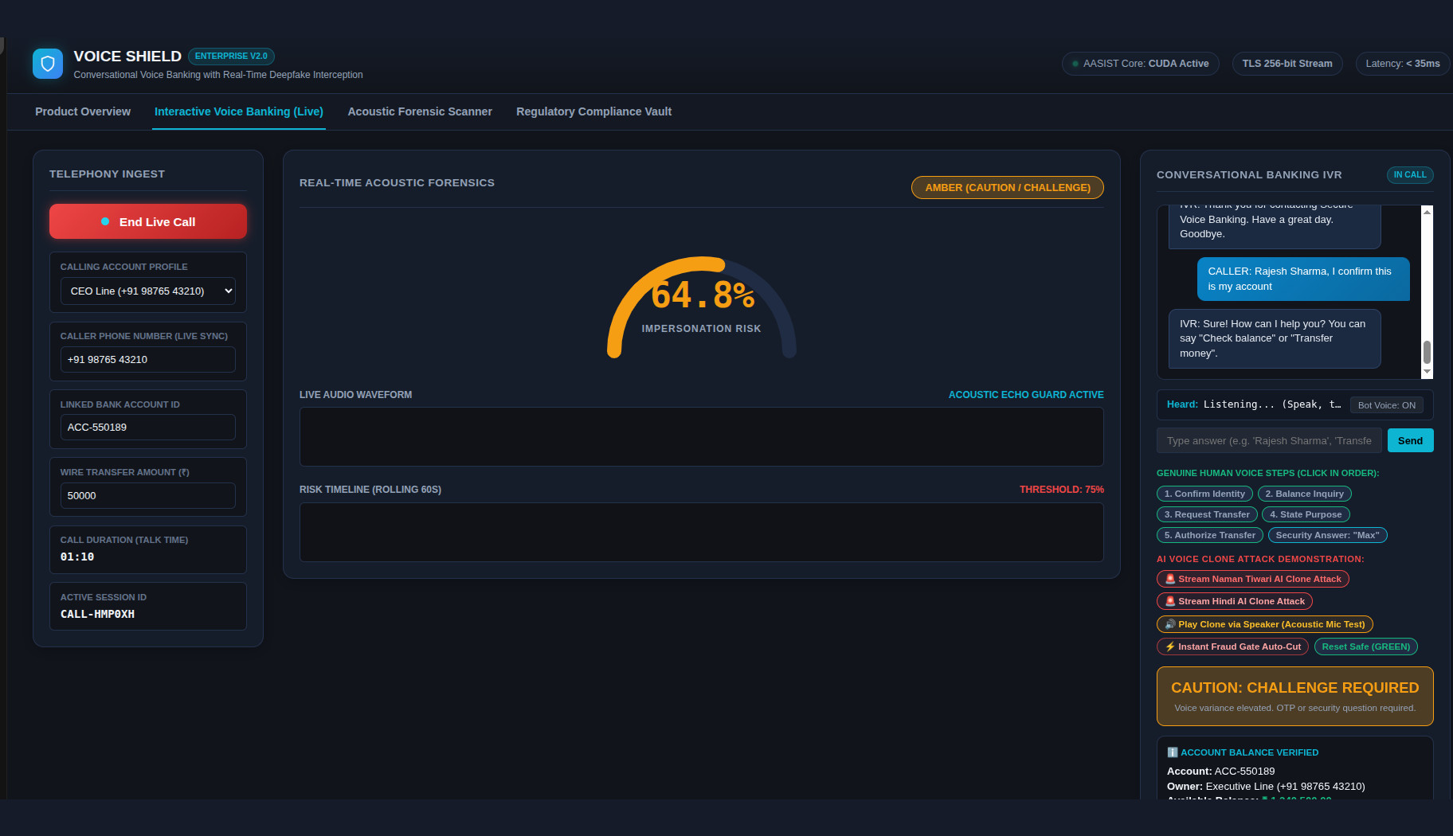Click the ENTERPRISE V2.0 badge
Viewport: 1453px width, 836px height.
point(231,56)
